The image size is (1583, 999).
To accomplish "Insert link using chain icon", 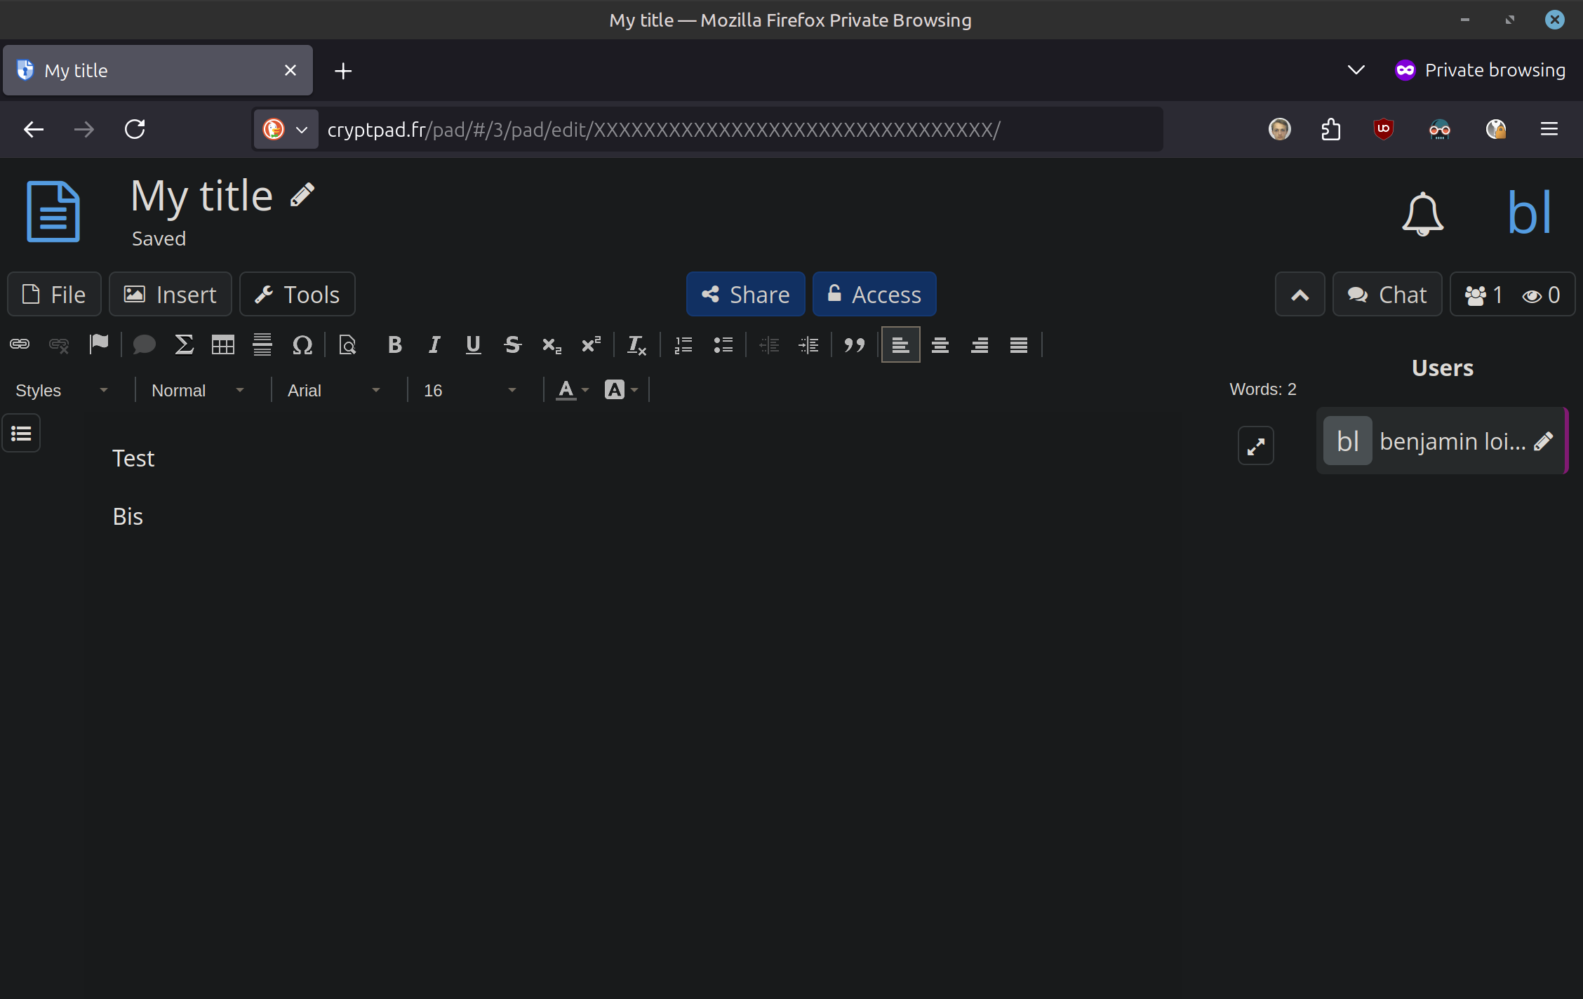I will pyautogui.click(x=20, y=344).
